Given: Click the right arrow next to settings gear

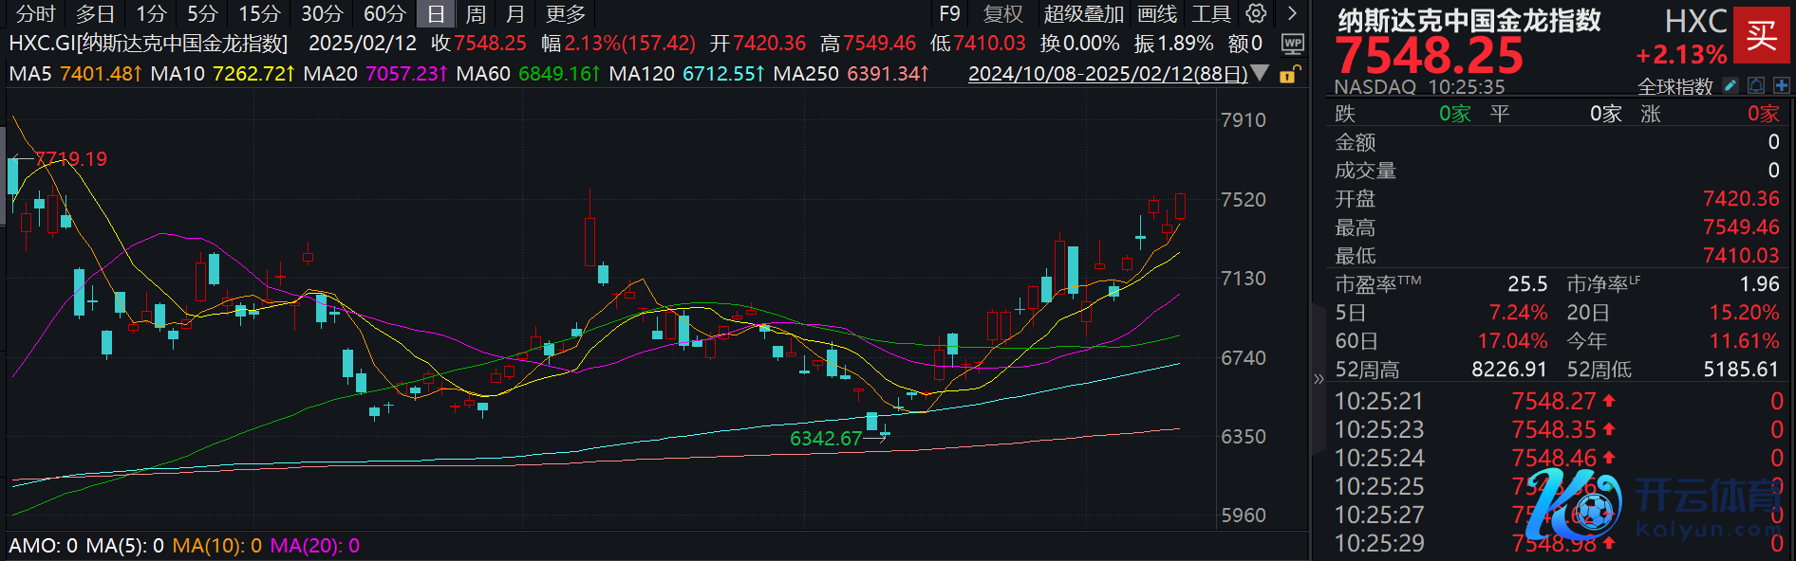Looking at the screenshot, I should point(1292,13).
